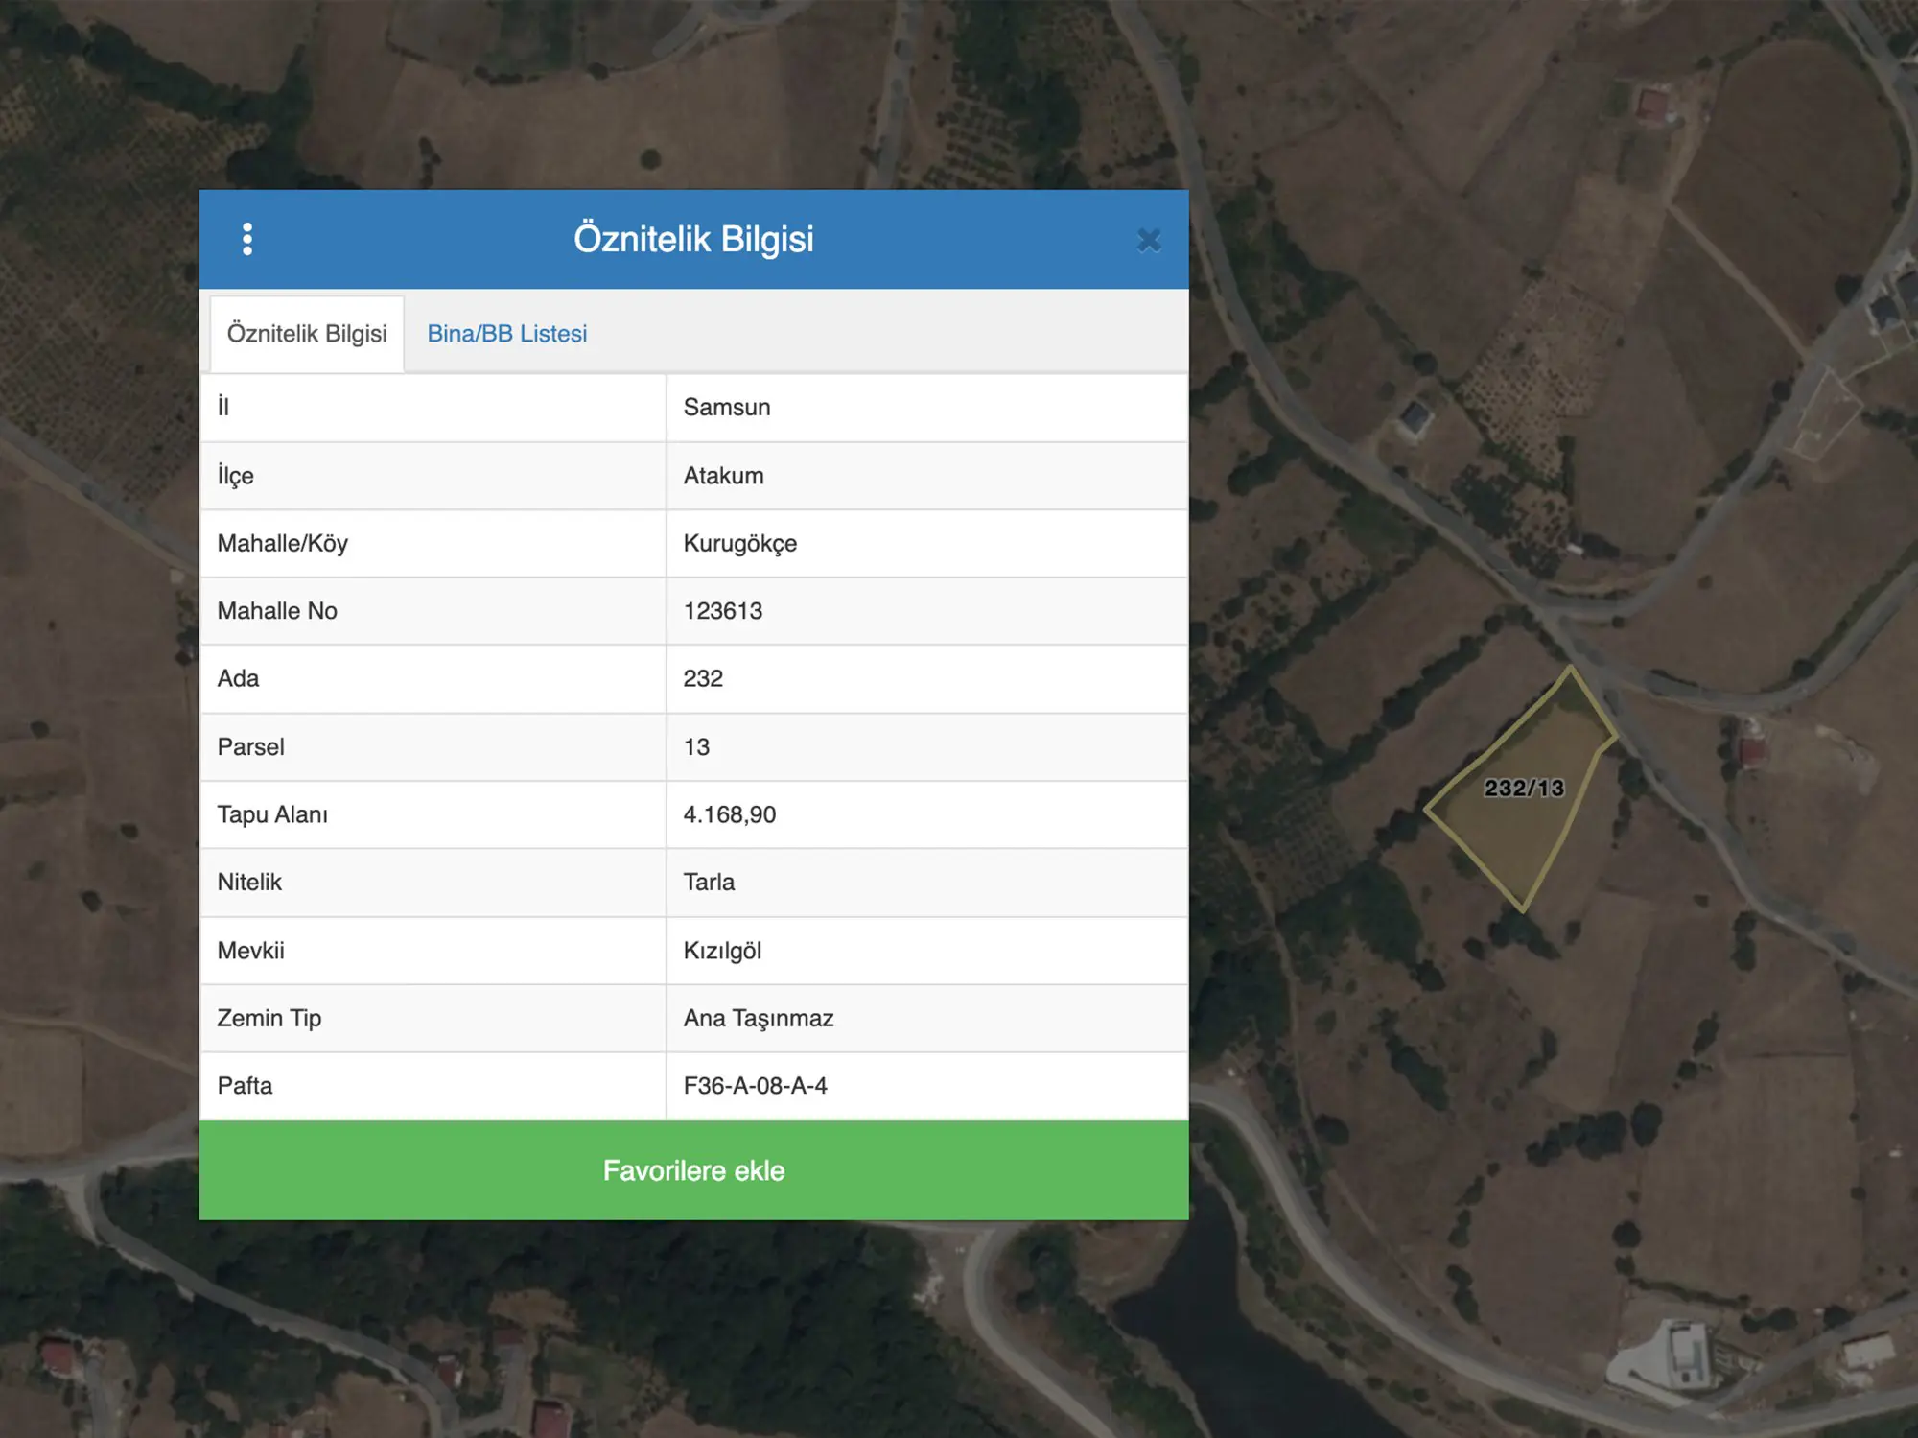Viewport: 1918px width, 1438px height.
Task: Select the Öznitelik Bilgisi tab
Action: pos(307,334)
